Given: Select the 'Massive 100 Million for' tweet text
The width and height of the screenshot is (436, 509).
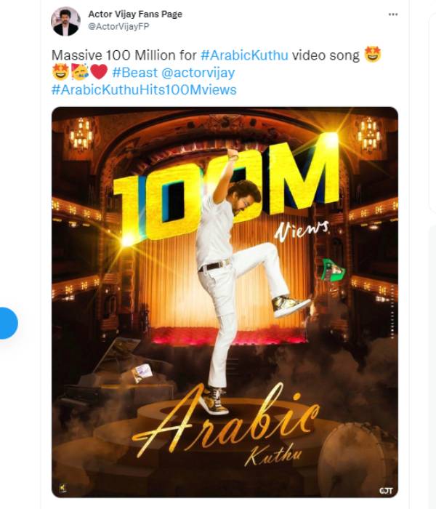Looking at the screenshot, I should 124,55.
